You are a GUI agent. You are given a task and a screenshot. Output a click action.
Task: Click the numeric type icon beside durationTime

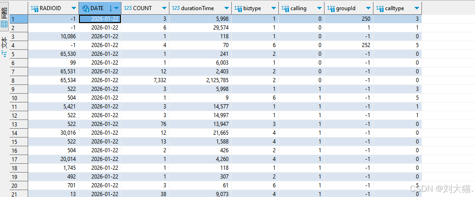[x=176, y=8]
